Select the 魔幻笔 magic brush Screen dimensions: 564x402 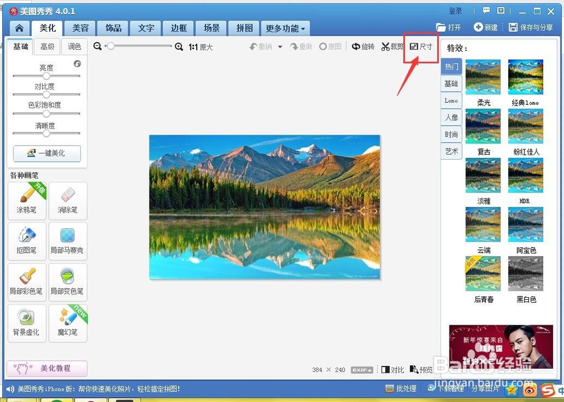68,323
